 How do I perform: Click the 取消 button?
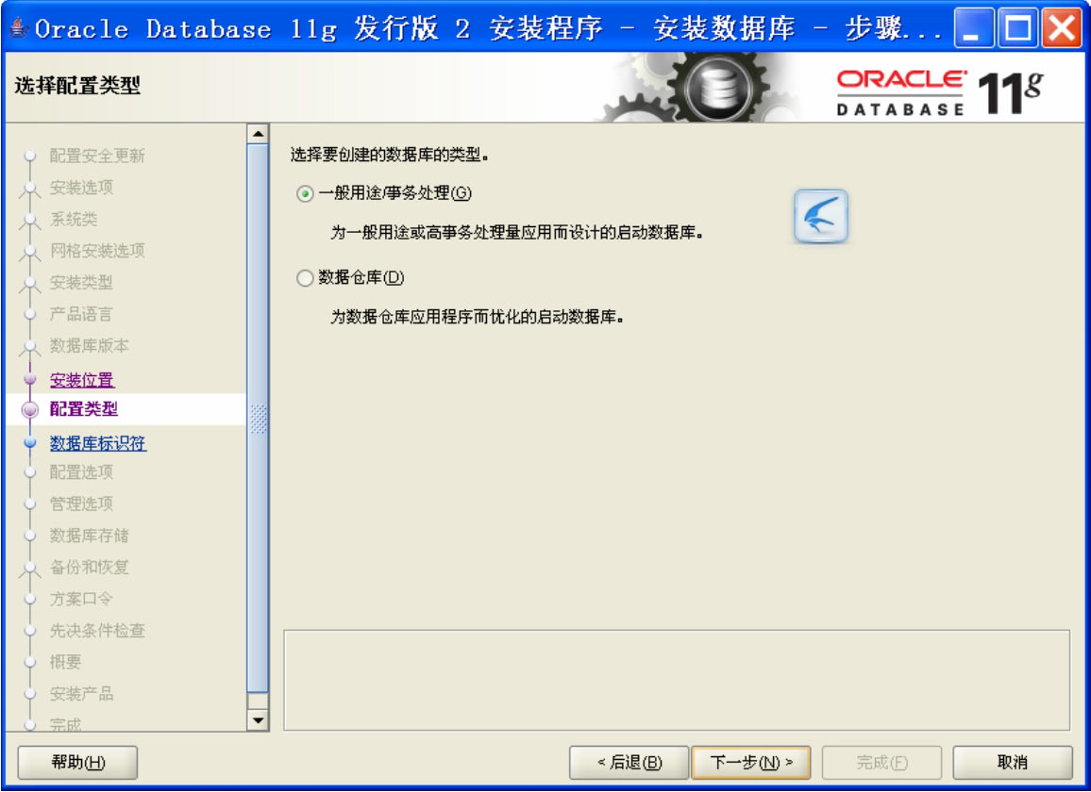coord(1013,763)
